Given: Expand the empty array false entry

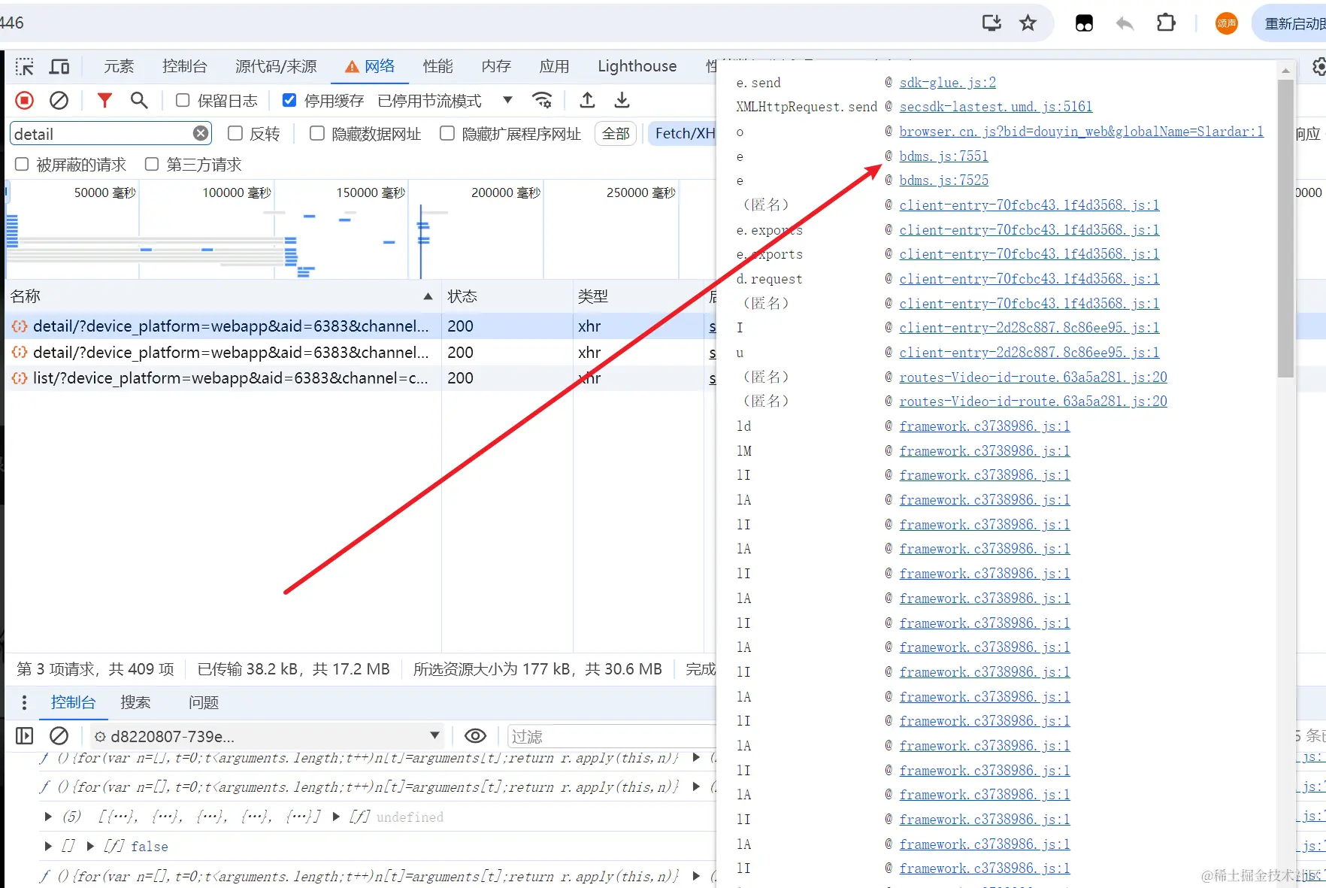Looking at the screenshot, I should (48, 847).
